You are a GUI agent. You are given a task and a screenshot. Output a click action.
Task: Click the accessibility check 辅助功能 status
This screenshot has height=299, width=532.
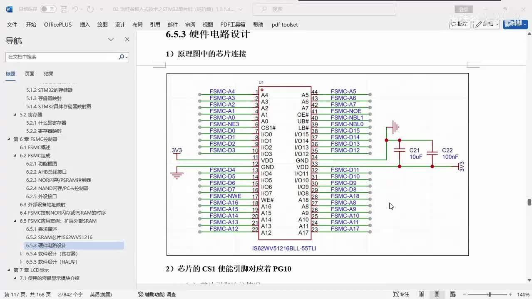coord(157,294)
